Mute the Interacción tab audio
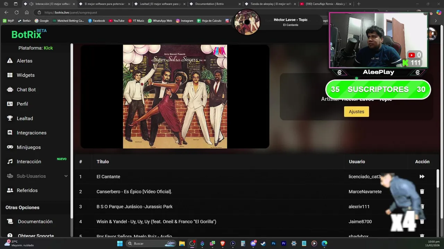Viewport: 444px width, 249px height. [x=32, y=4]
